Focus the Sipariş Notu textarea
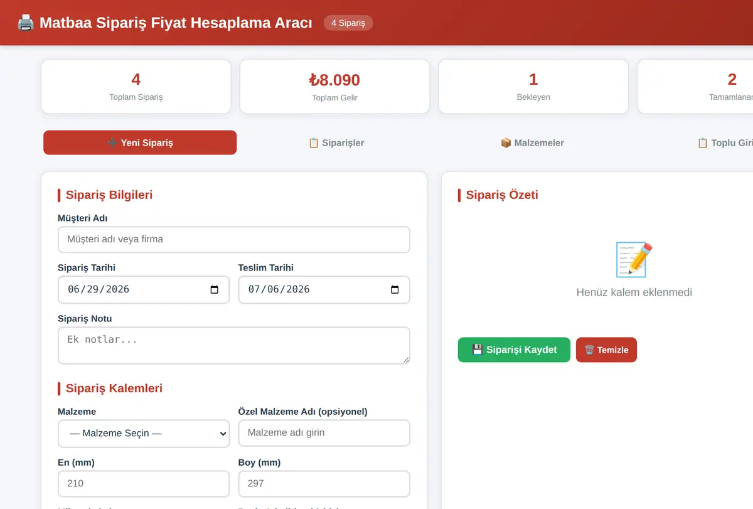 (x=234, y=345)
